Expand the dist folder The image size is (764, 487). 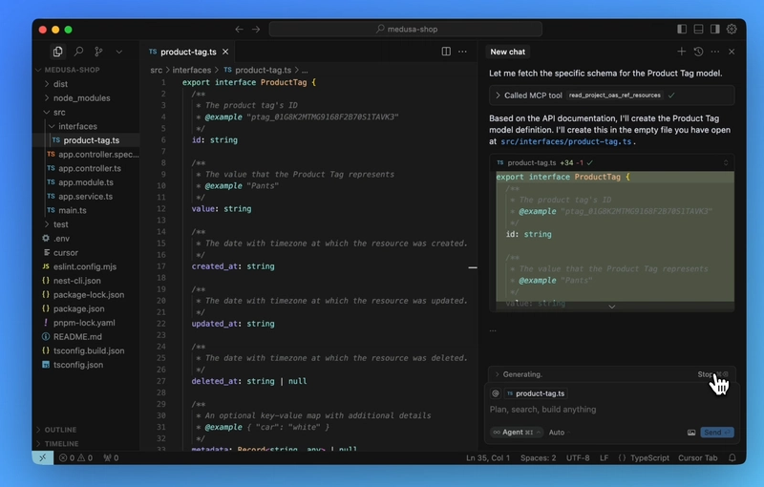(60, 84)
